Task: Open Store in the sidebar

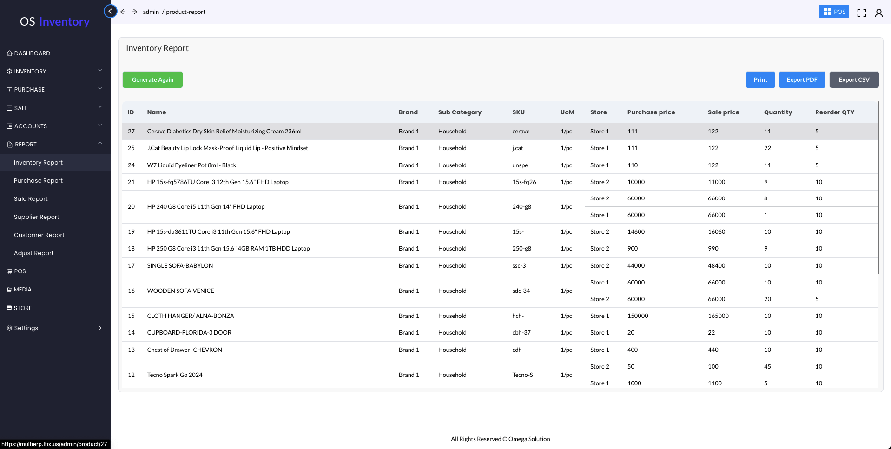Action: (23, 308)
